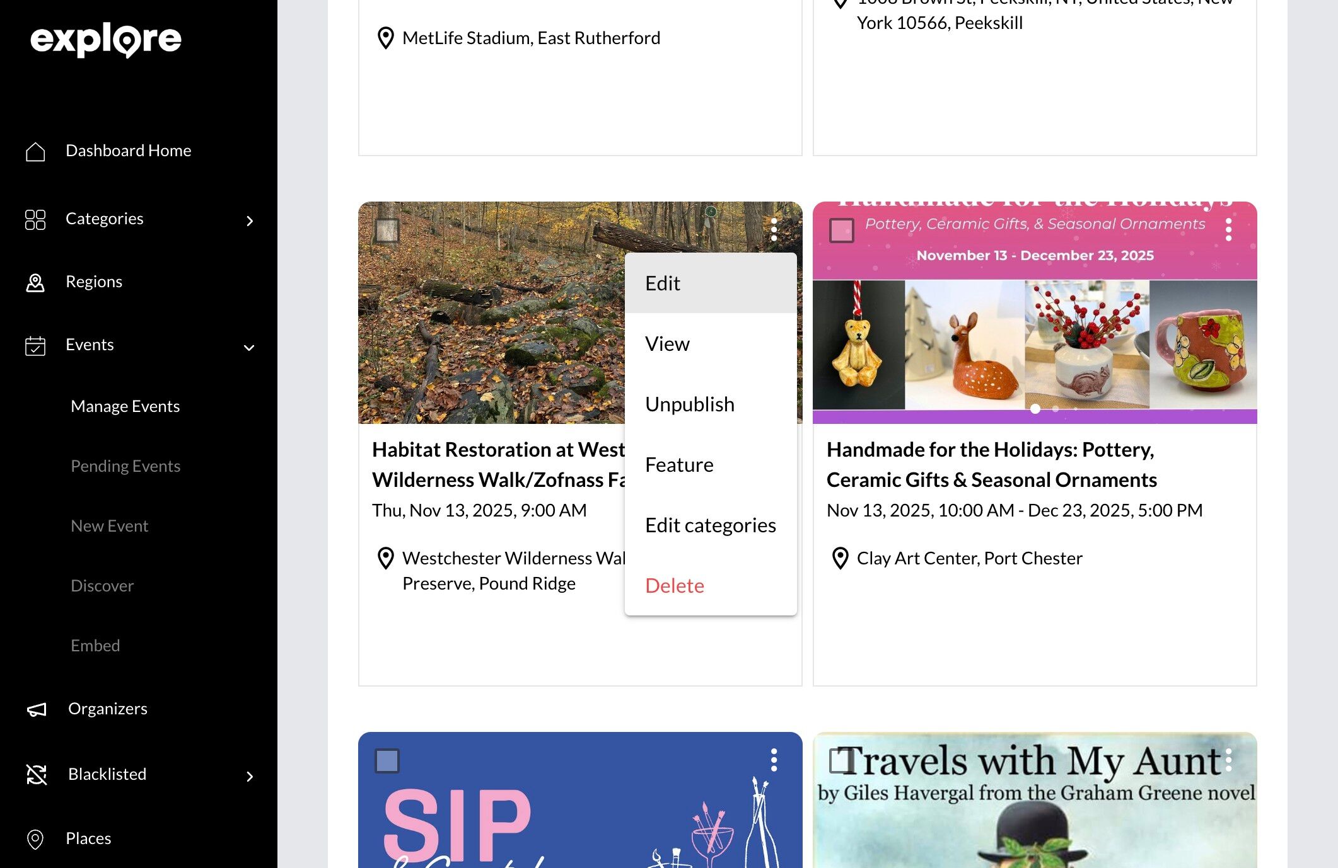The height and width of the screenshot is (868, 1338).
Task: Open Travels with My Aunt thumbnail
Action: coord(1035,800)
